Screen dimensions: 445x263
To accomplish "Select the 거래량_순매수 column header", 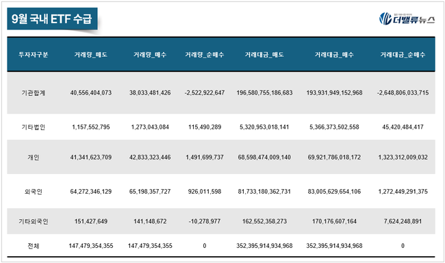I will coord(205,55).
